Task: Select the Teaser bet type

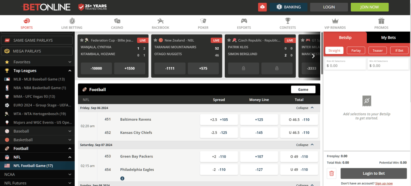Action: coord(378,51)
